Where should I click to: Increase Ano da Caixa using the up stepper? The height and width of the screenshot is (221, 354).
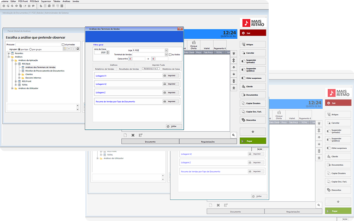108,52
